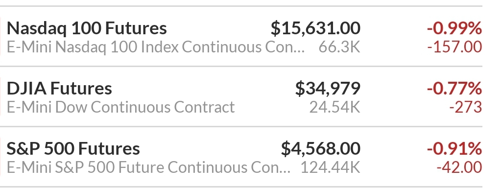502x188 pixels.
Task: Click the -157.00 point change value
Action: click(454, 47)
